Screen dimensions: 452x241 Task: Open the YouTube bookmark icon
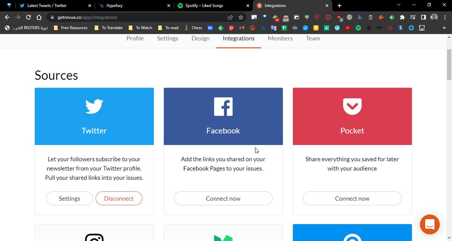(x=348, y=28)
